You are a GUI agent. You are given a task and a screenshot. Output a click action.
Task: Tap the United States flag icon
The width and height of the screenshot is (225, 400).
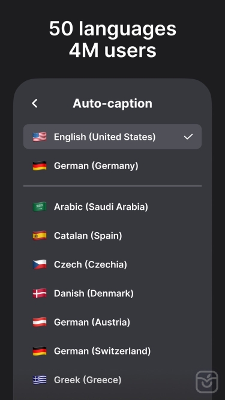[x=40, y=137]
